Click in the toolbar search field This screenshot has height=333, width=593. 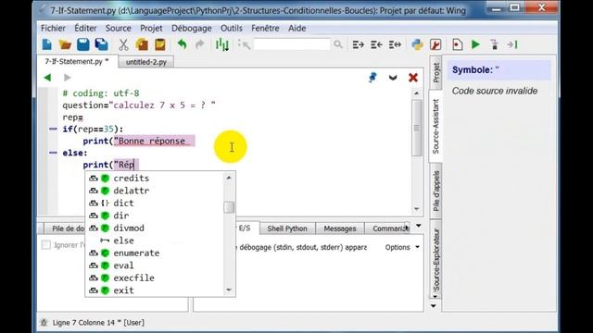tap(292, 44)
